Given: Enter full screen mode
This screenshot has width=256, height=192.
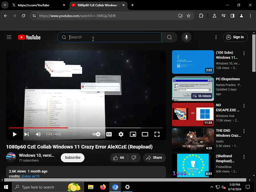Looking at the screenshot, I should pyautogui.click(x=157, y=134).
